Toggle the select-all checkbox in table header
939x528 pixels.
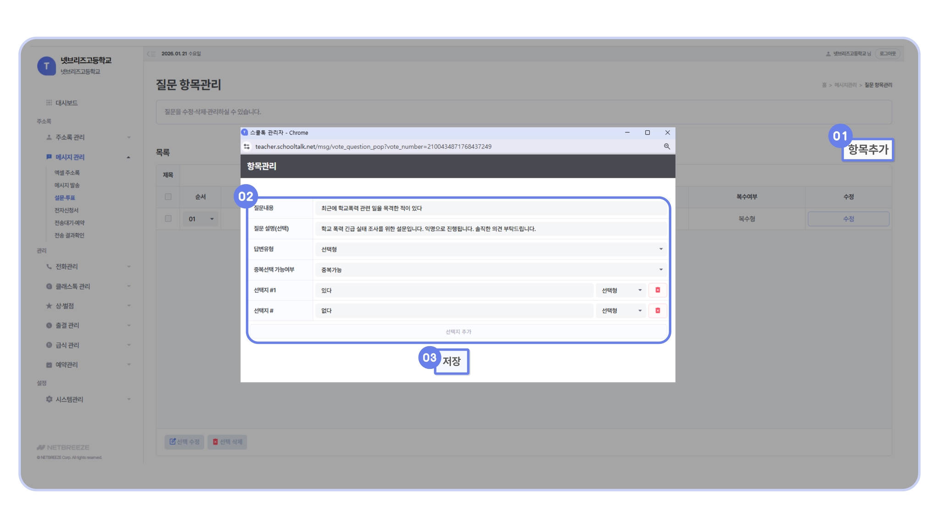(168, 197)
